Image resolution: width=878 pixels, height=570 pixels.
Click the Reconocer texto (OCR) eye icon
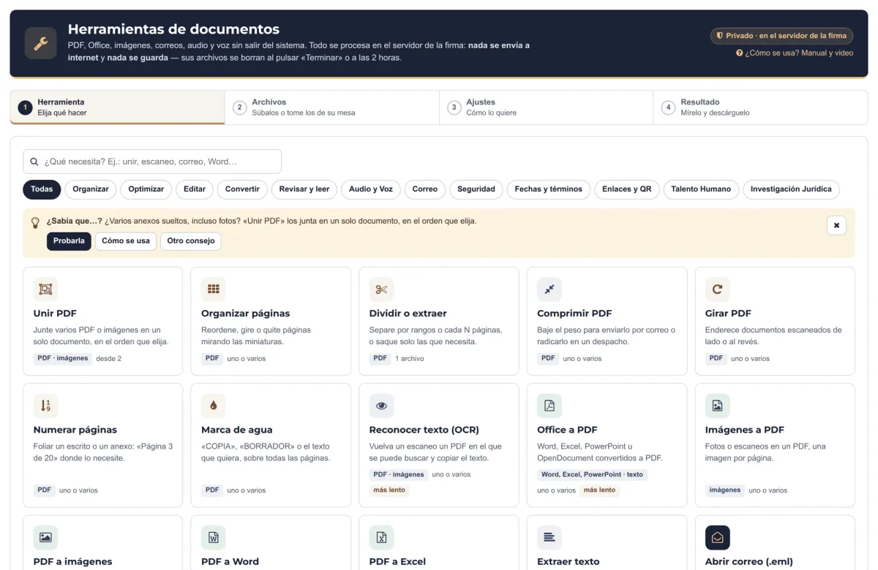[x=381, y=406]
